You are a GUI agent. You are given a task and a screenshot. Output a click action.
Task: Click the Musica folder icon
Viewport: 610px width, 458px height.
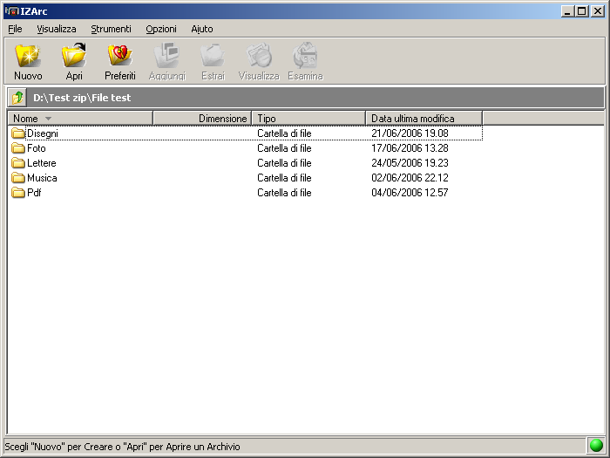18,178
